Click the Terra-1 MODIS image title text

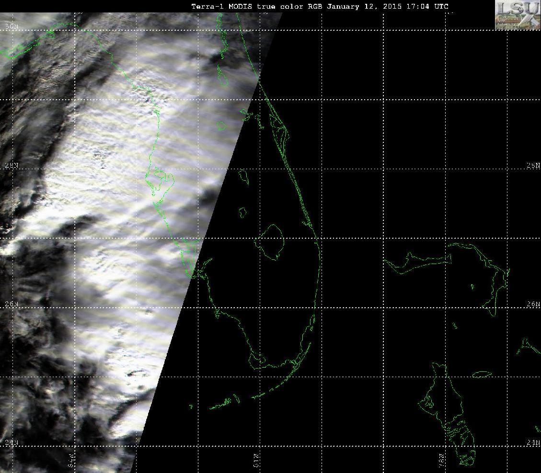click(x=320, y=6)
